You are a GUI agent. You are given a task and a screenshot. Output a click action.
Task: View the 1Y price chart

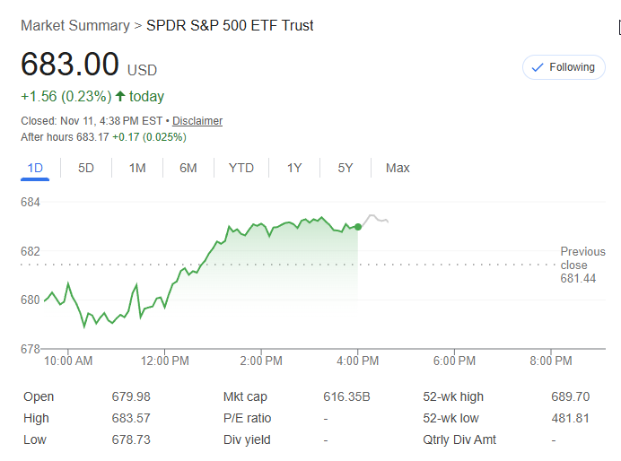tap(294, 168)
